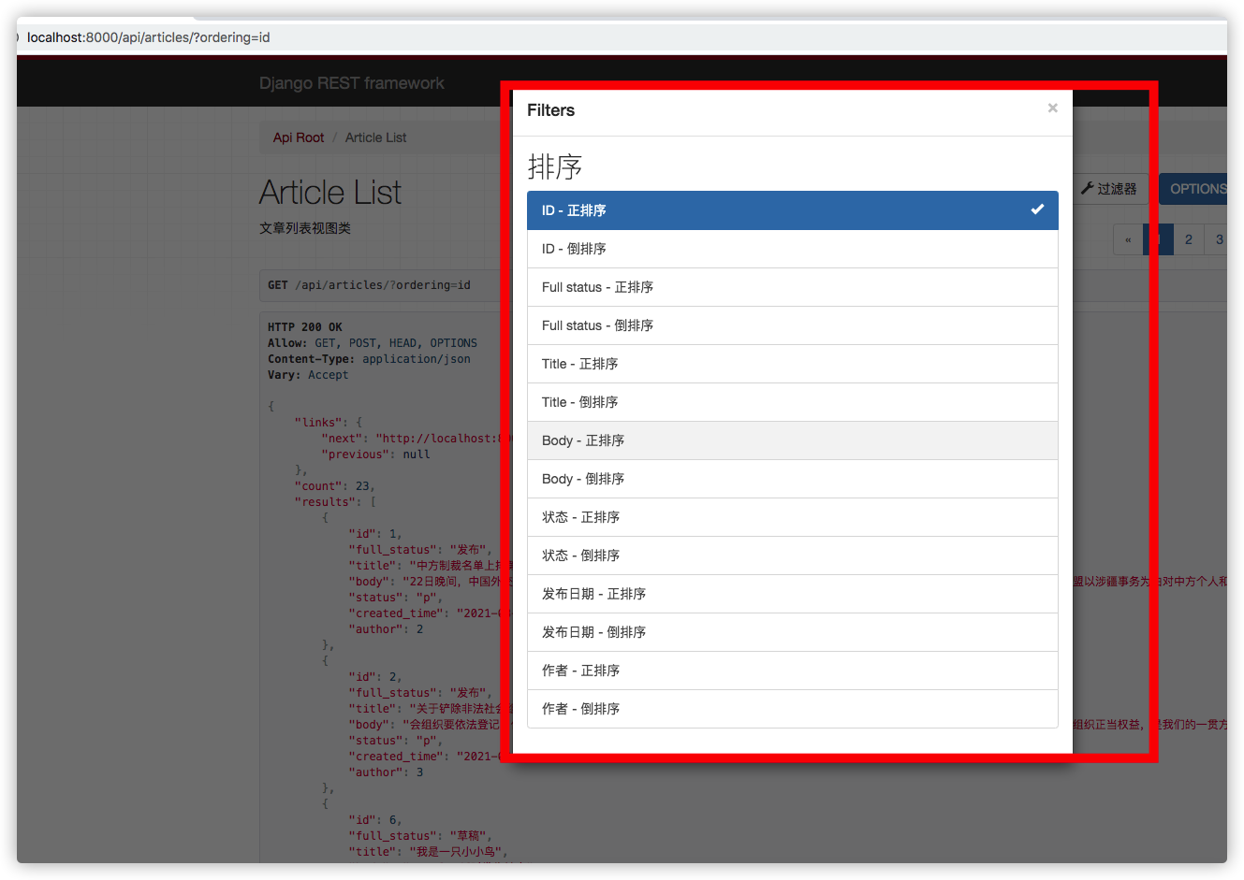
Task: Order by "状态 - 倒排序"
Action: point(792,555)
